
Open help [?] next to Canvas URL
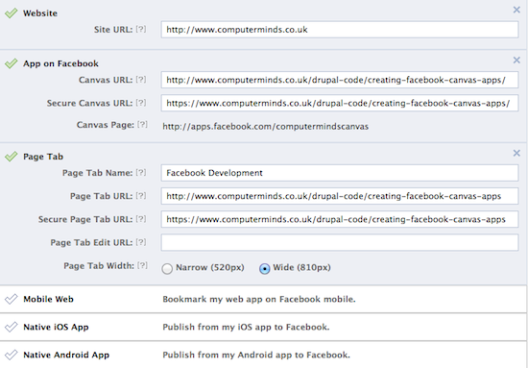[141, 80]
